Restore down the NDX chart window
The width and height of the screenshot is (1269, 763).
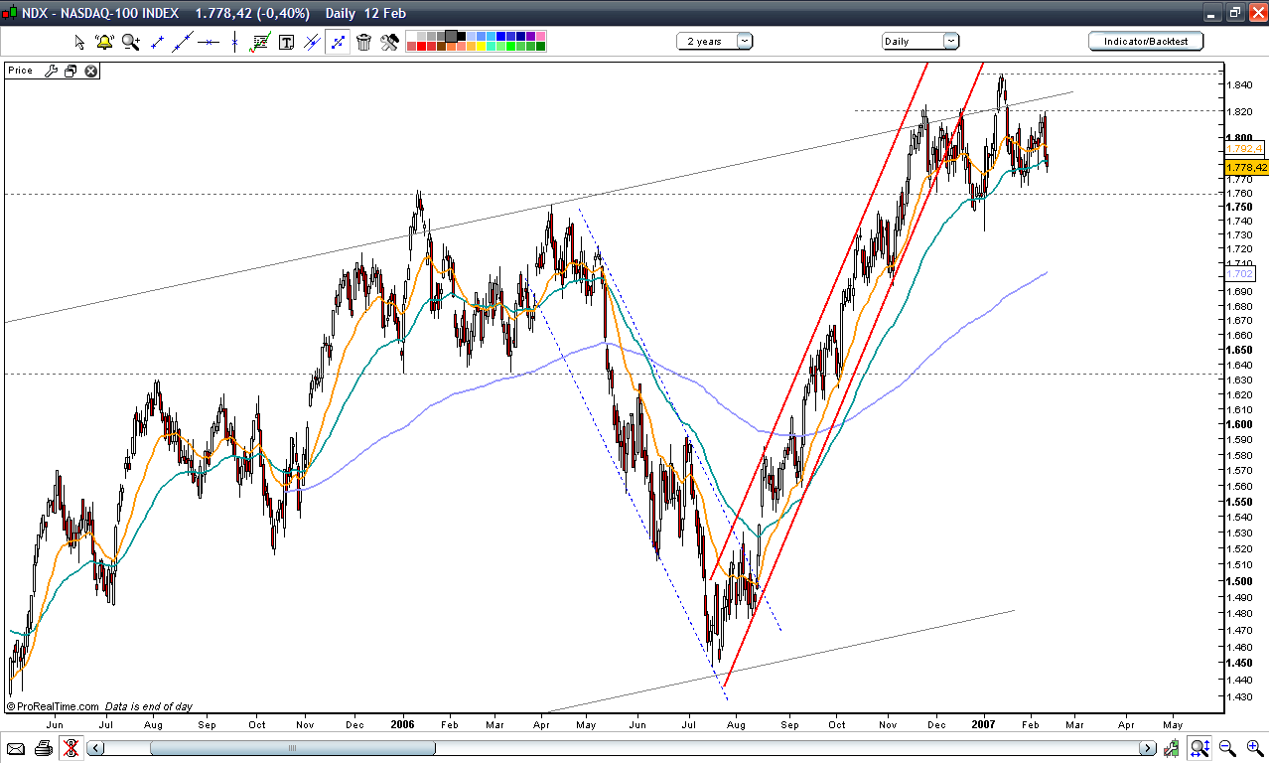[1234, 13]
